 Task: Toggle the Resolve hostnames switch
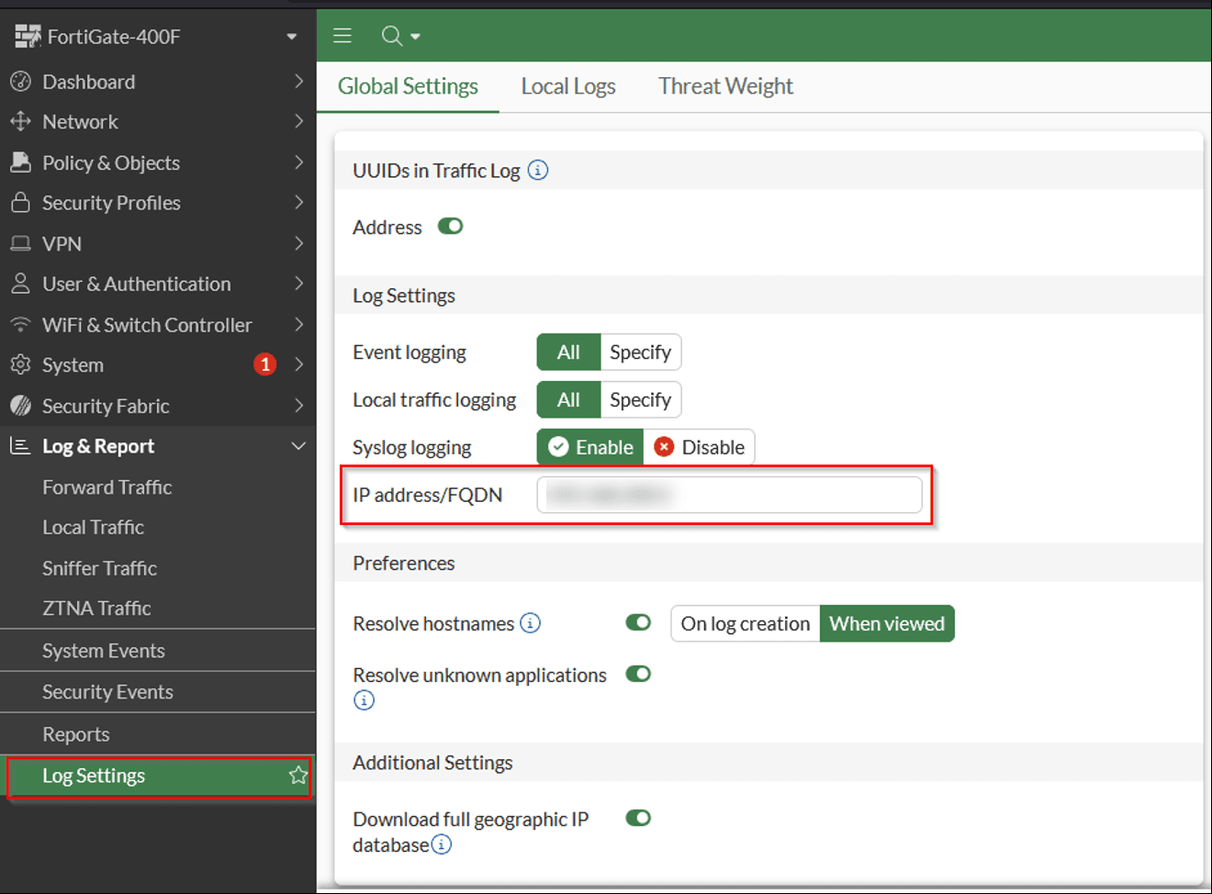point(638,622)
